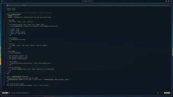Click the 'class Shot' line
173x97 pixels.
pos(11,20)
